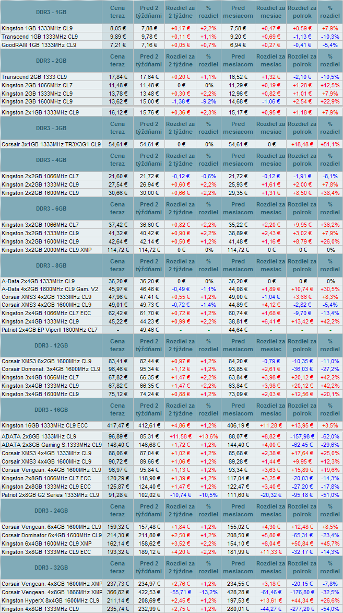Image resolution: width=343 pixels, height=613 pixels.
Task: Click the -157,98 € half-year difference cell
Action: [x=302, y=437]
